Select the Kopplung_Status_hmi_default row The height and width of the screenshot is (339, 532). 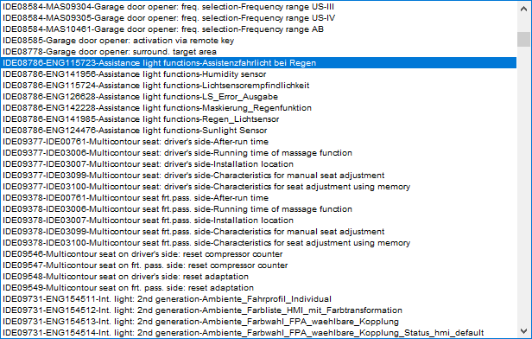pyautogui.click(x=258, y=332)
